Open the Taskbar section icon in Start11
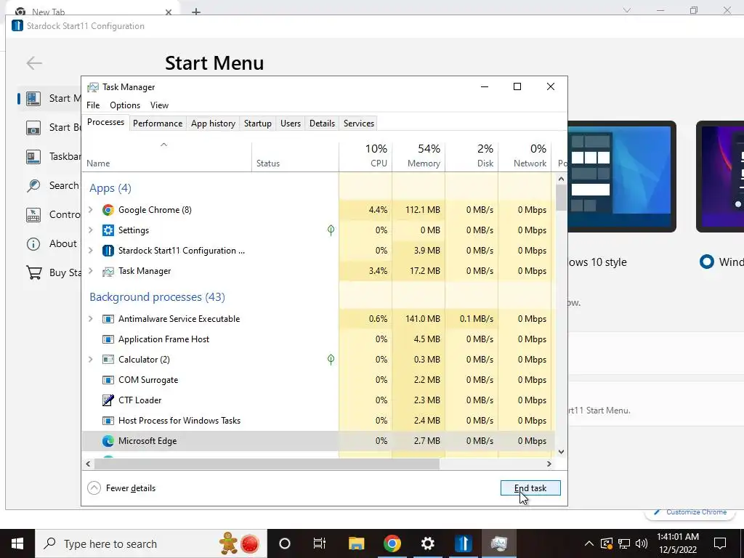Viewport: 744px width, 558px height. 33,157
